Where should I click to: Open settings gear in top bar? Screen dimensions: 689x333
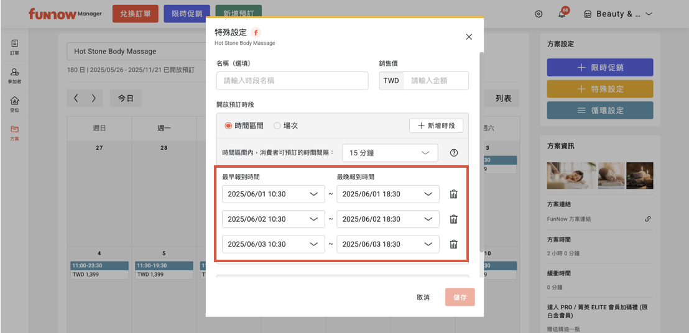(x=539, y=14)
